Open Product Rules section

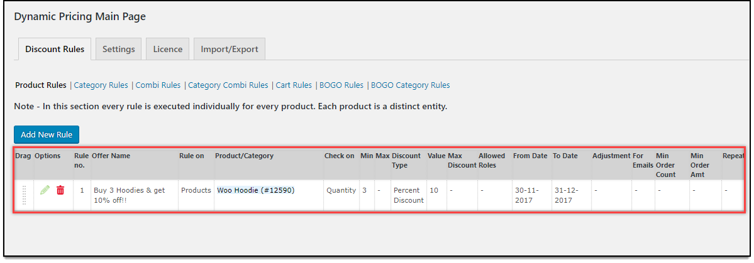pos(41,85)
